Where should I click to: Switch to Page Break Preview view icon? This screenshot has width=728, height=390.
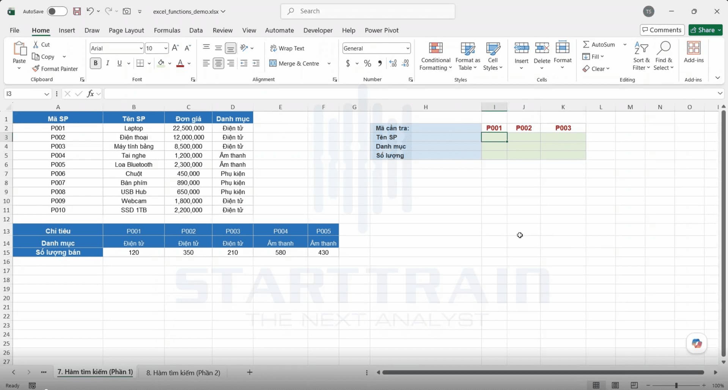634,385
